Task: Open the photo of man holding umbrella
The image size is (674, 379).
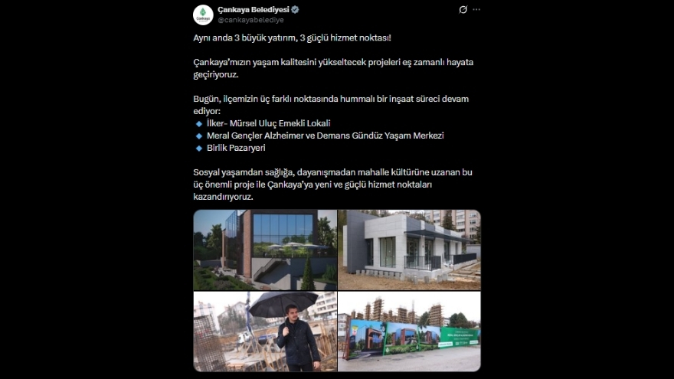Action: tap(265, 332)
